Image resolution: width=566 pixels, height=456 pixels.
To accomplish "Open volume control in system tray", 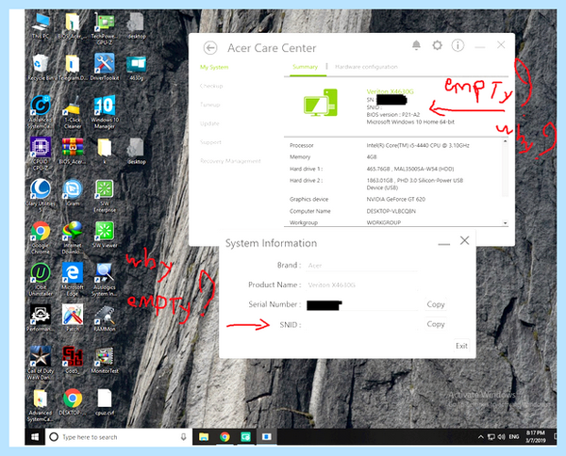I will coord(501,437).
